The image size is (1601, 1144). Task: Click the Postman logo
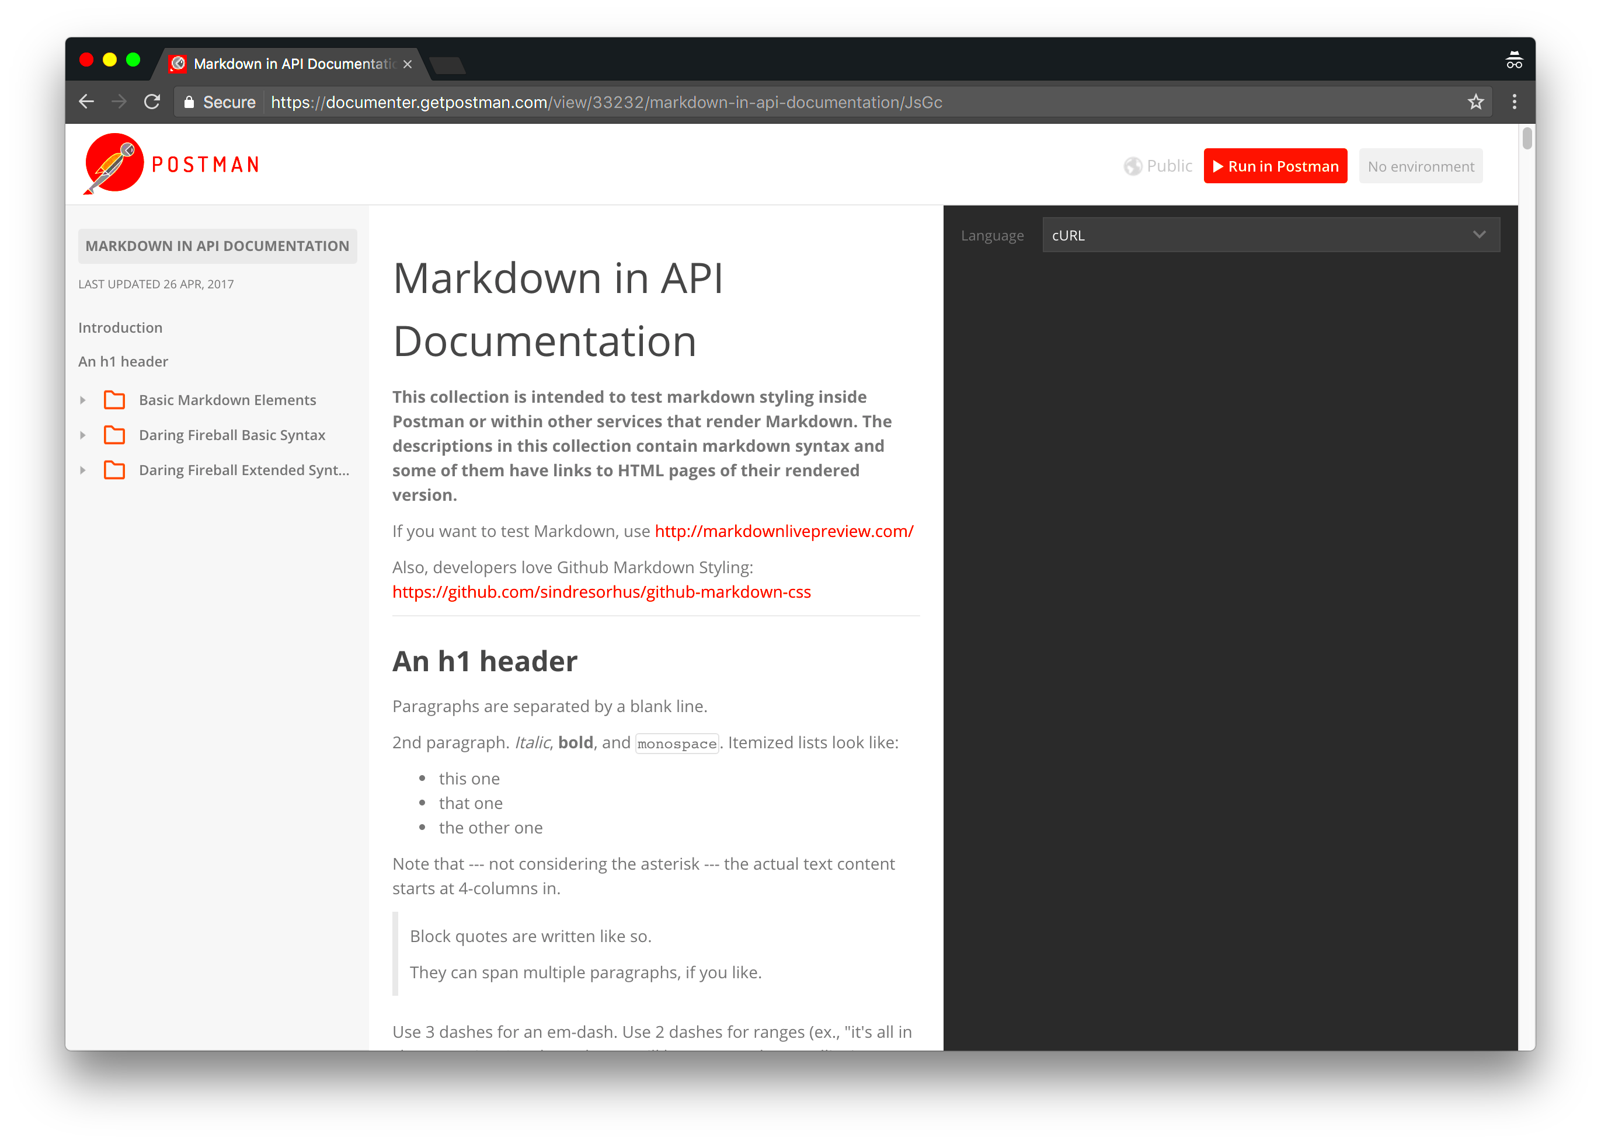pyautogui.click(x=171, y=164)
